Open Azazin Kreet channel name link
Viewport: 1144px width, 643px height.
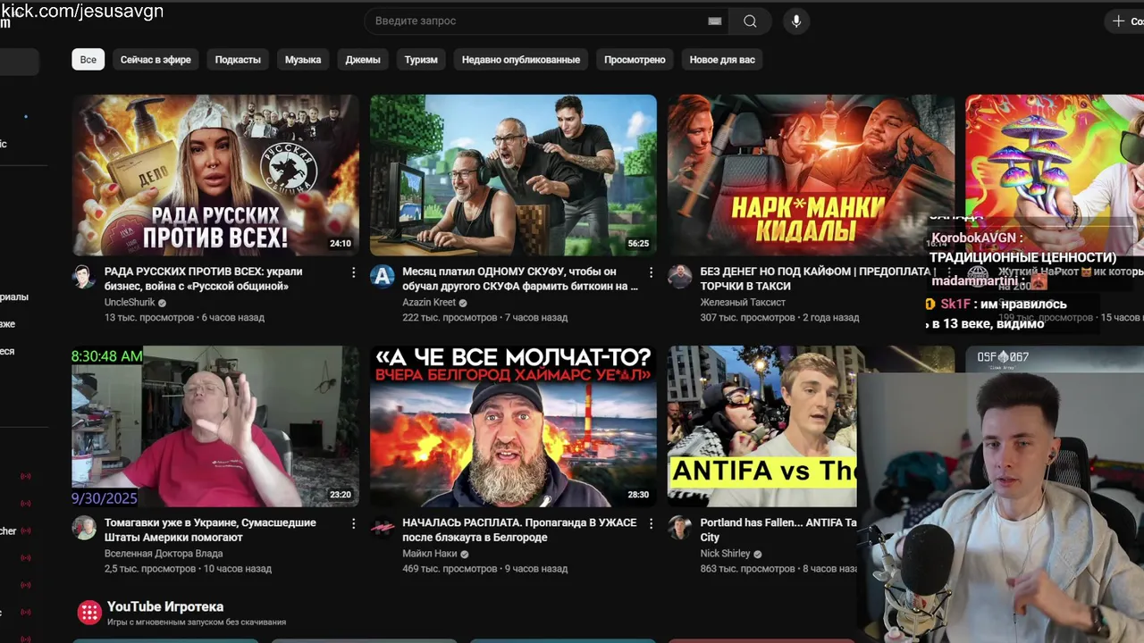(429, 303)
